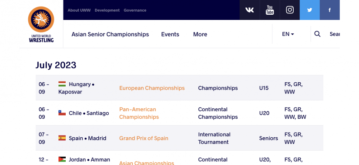Click the Hungary flag icon

pyautogui.click(x=62, y=84)
